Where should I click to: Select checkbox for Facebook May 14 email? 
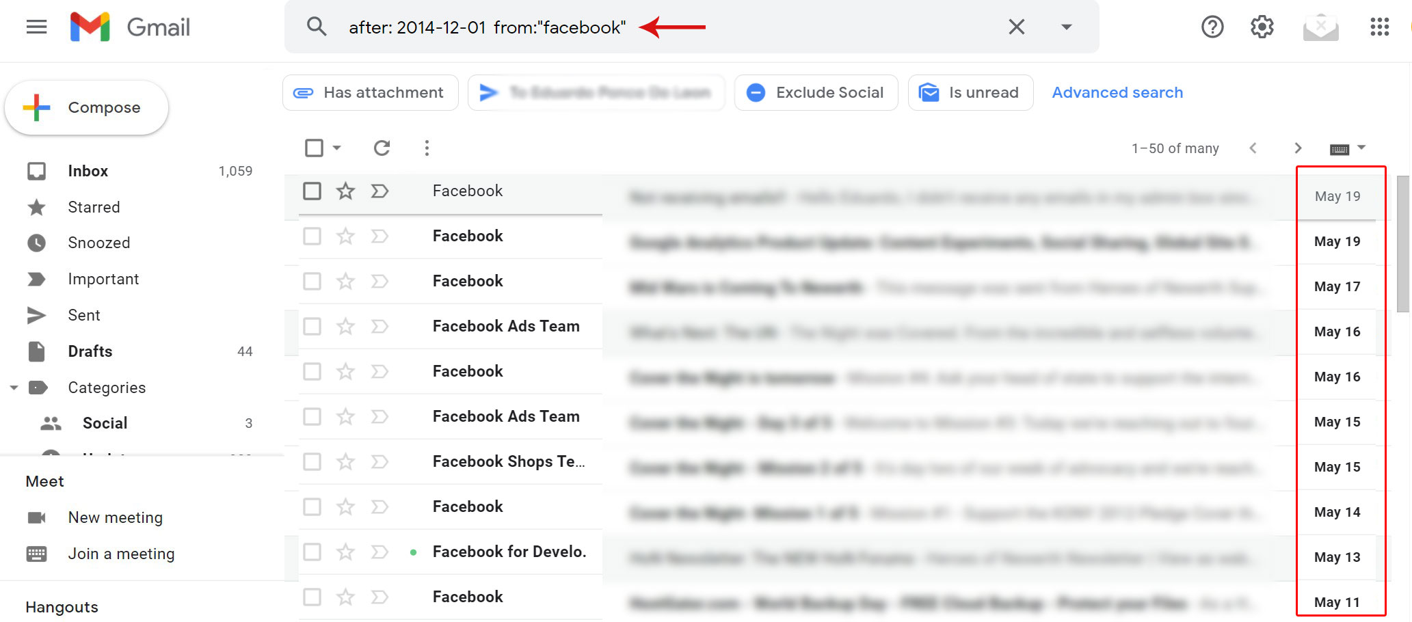click(x=312, y=506)
